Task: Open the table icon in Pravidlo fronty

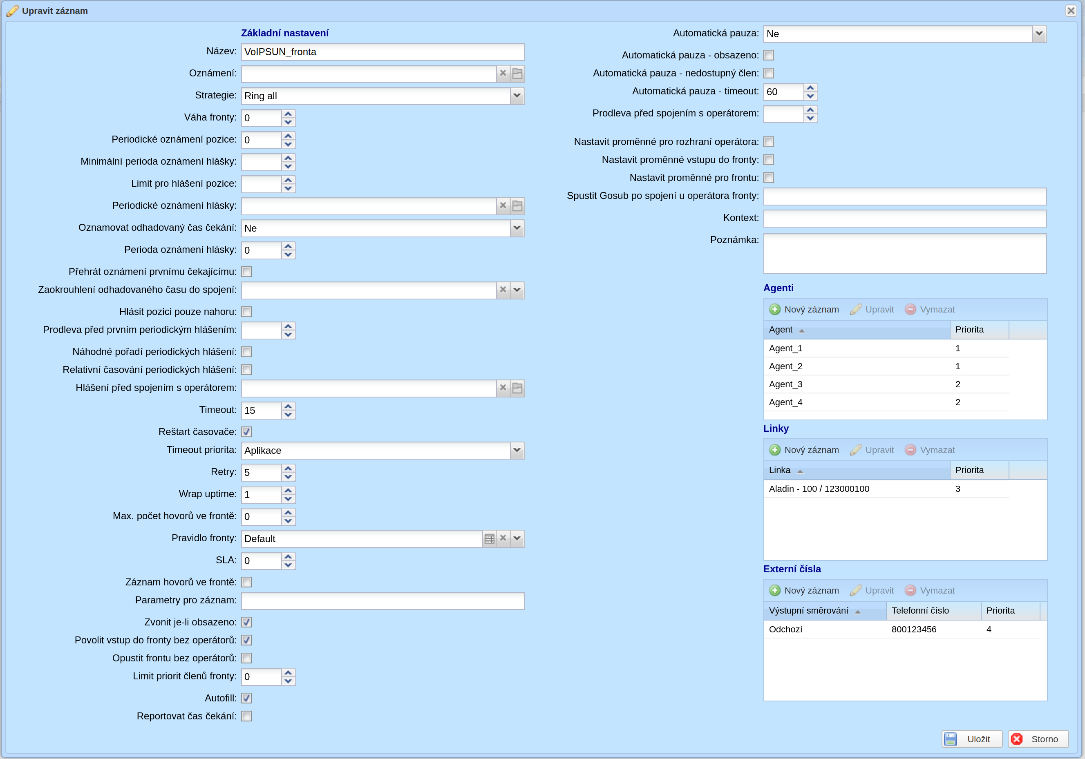Action: coord(490,538)
